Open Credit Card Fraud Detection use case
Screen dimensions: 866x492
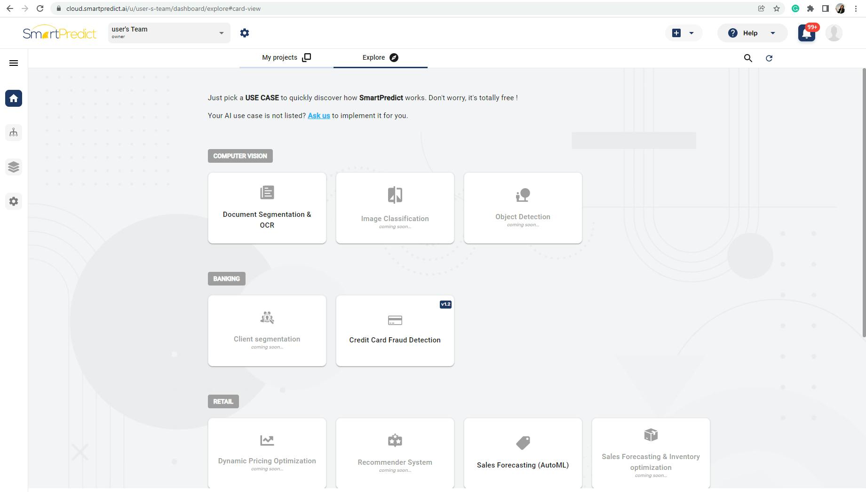[395, 331]
